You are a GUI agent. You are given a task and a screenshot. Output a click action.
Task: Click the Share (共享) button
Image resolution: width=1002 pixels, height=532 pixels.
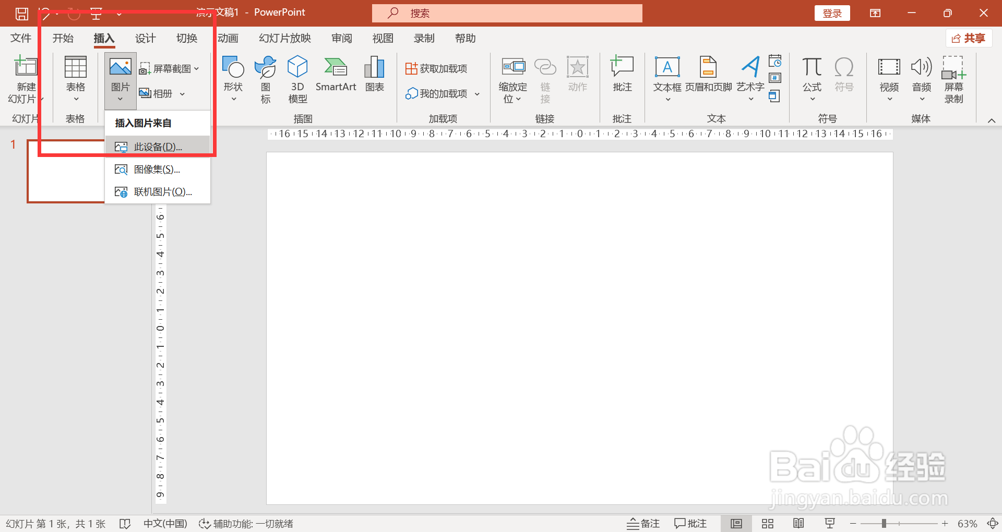[x=969, y=38]
